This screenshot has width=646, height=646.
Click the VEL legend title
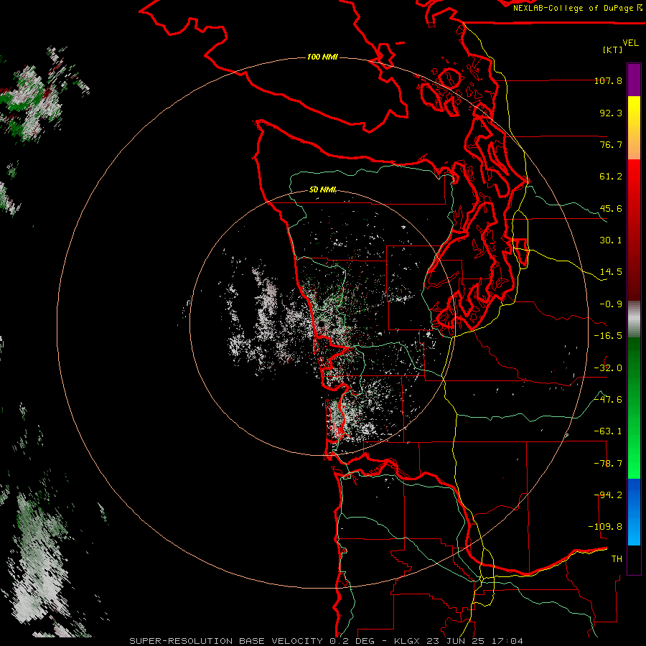point(630,42)
